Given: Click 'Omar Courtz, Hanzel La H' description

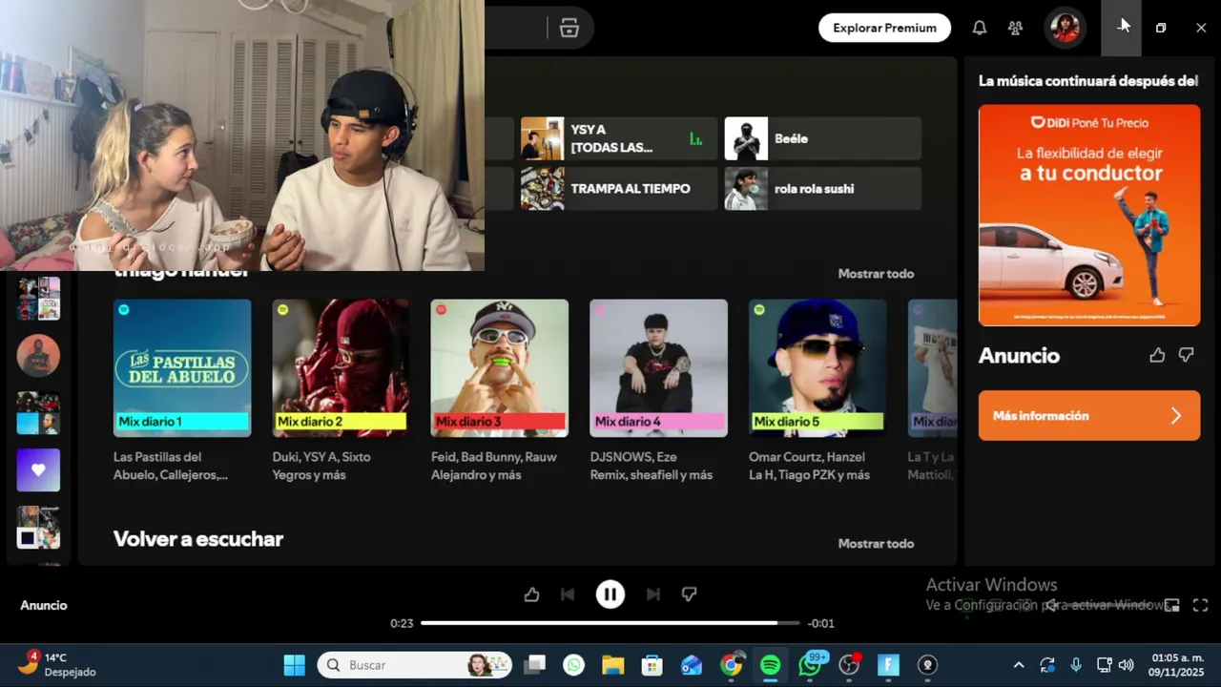Looking at the screenshot, I should 809,466.
